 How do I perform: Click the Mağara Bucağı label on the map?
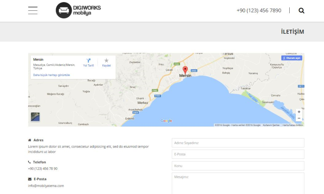pyautogui.click(x=56, y=94)
